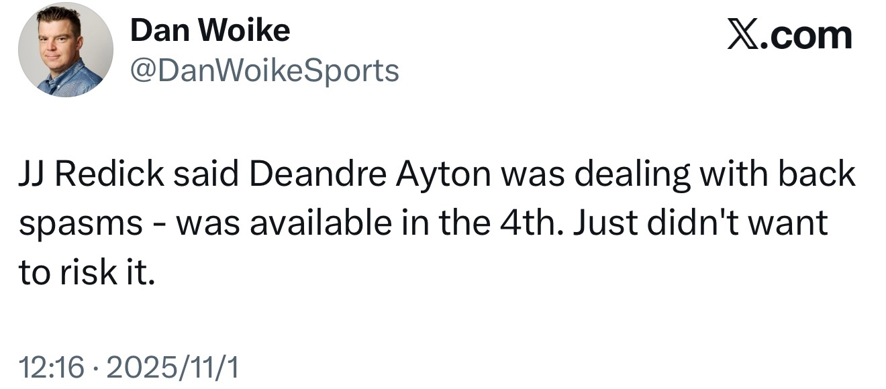The width and height of the screenshot is (886, 389).
Task: Click "to risk it." on the last line
Action: 87,272
